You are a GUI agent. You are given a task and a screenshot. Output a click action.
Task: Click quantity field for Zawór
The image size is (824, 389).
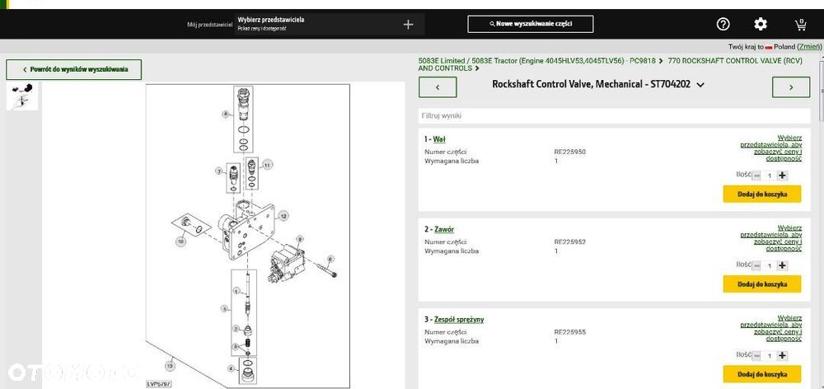(x=770, y=265)
